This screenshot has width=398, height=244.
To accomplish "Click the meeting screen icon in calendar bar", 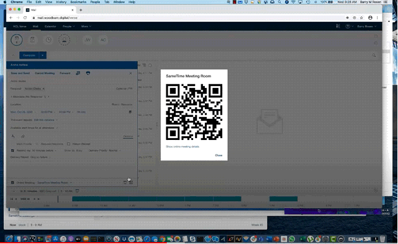I will 78,191.
